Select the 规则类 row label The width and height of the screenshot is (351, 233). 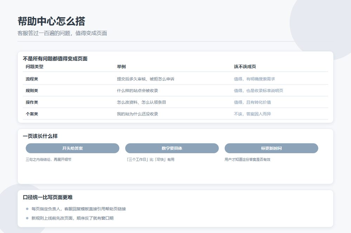32,91
